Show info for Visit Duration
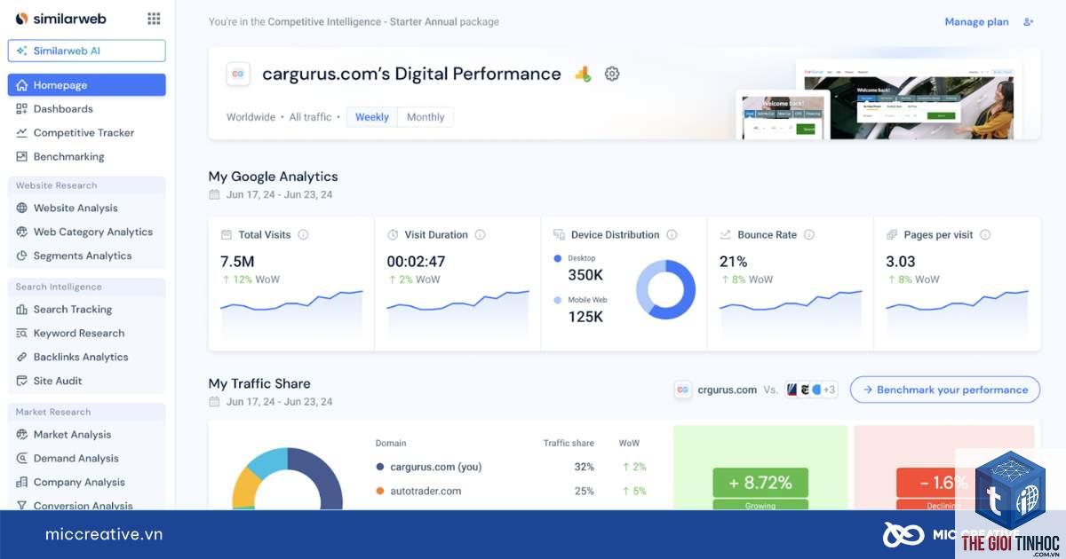This screenshot has width=1066, height=559. (x=480, y=235)
